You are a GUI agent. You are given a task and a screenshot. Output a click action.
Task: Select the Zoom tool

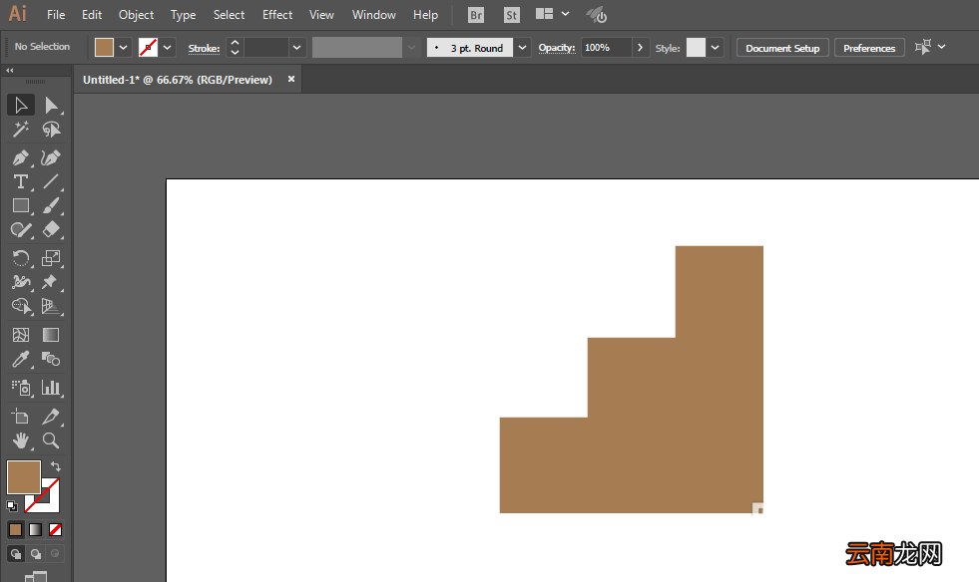(51, 440)
